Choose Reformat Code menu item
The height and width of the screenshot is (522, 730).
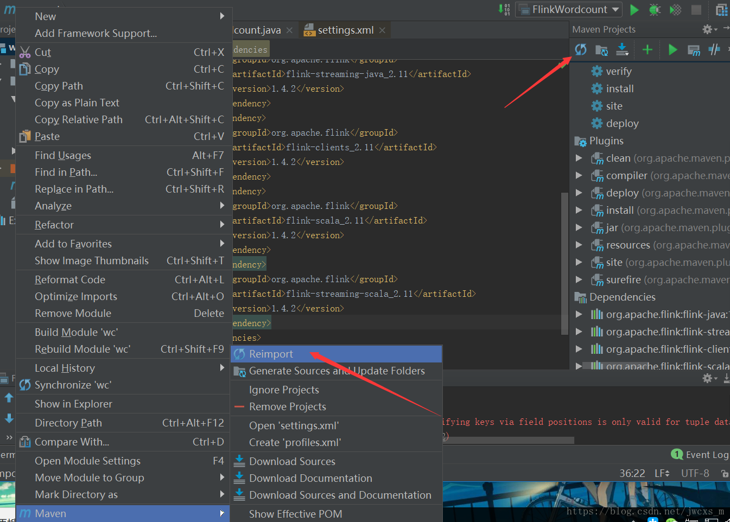pyautogui.click(x=123, y=279)
